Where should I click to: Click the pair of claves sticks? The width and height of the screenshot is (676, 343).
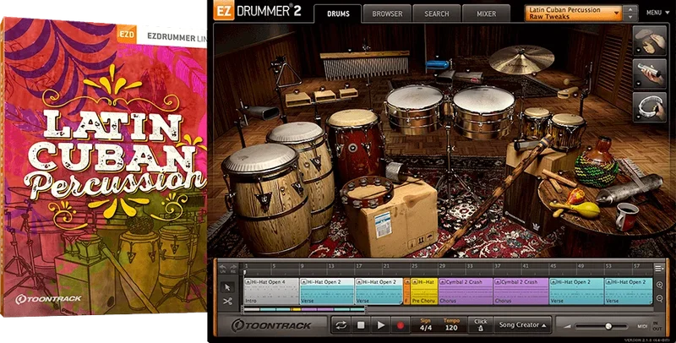tap(558, 180)
